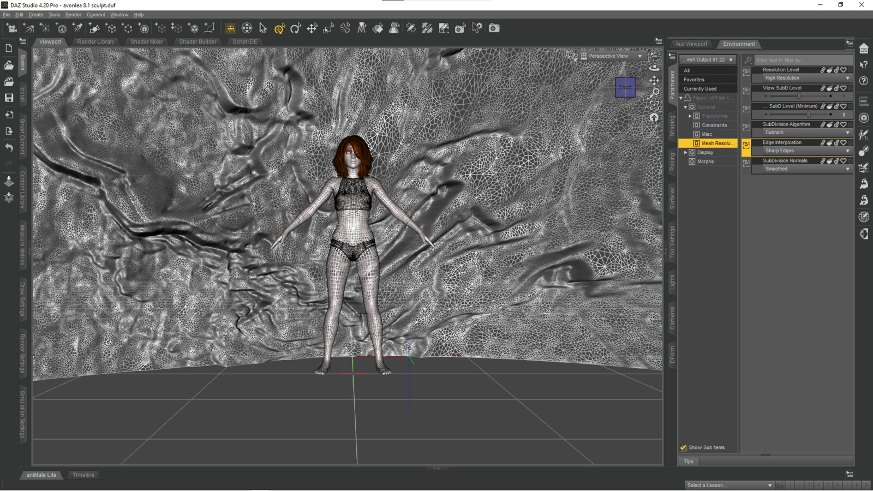Select the Morphs tree item
The height and width of the screenshot is (491, 873).
pyautogui.click(x=705, y=161)
